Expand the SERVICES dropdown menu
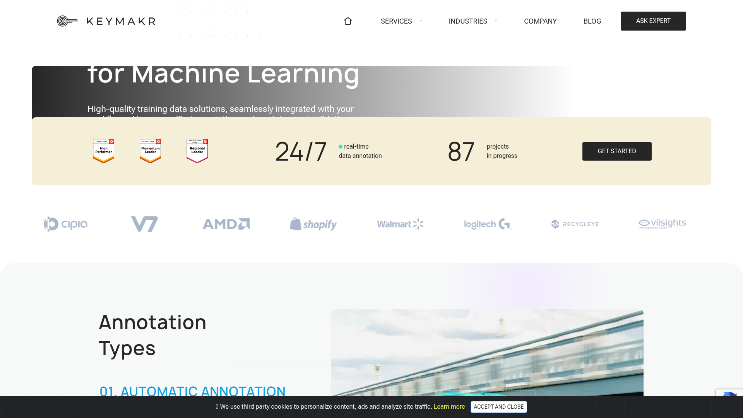The image size is (743, 418). click(x=396, y=21)
